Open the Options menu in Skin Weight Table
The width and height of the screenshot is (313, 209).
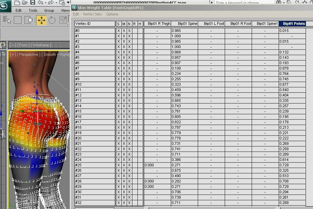pyautogui.click(x=112, y=14)
